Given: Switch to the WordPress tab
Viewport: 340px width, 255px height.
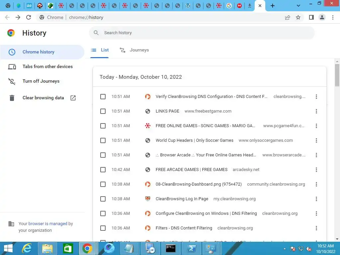Looking at the screenshot, I should click(x=188, y=6).
